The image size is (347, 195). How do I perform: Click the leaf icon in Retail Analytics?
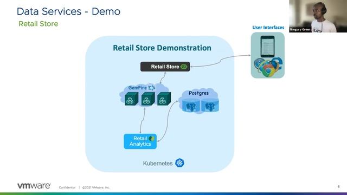152,139
